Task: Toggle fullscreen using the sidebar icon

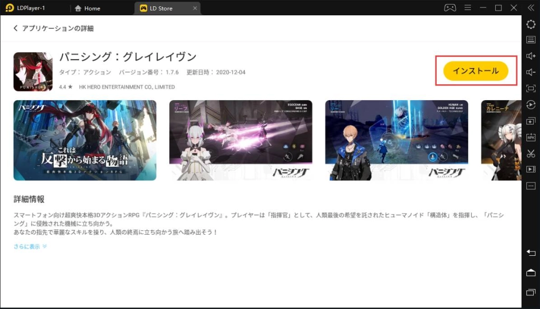Action: point(531,89)
